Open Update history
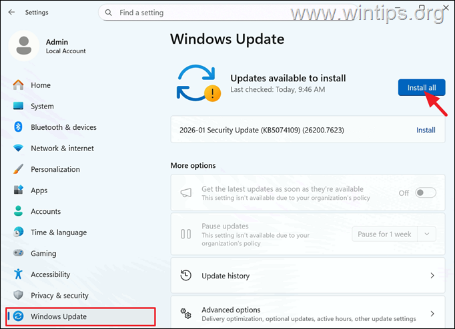455x329 pixels. point(308,276)
